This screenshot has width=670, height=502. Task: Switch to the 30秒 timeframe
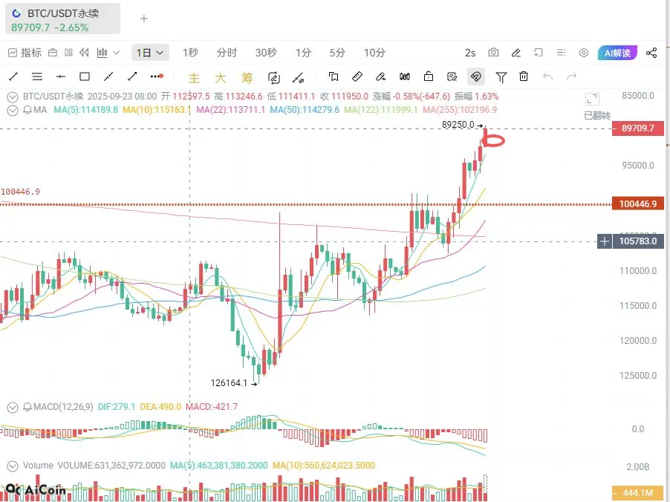[266, 53]
